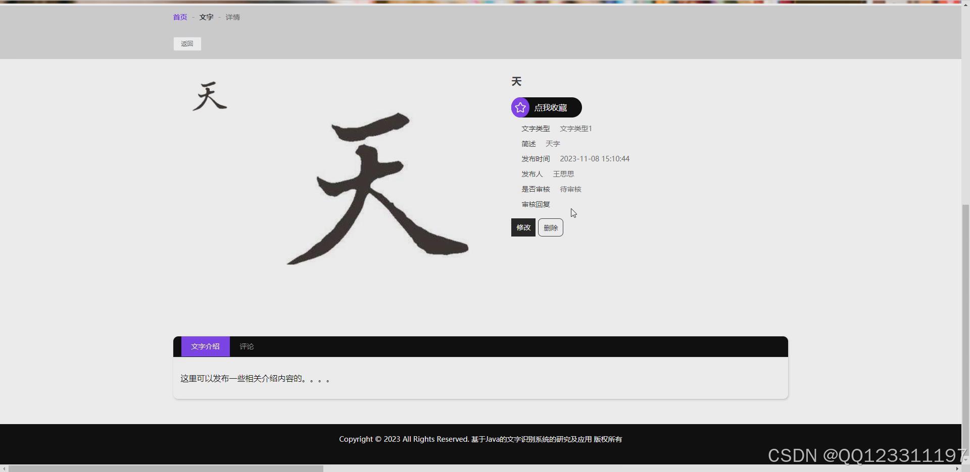This screenshot has height=472, width=970.
Task: Click the publisher name 王思思
Action: [x=563, y=173]
